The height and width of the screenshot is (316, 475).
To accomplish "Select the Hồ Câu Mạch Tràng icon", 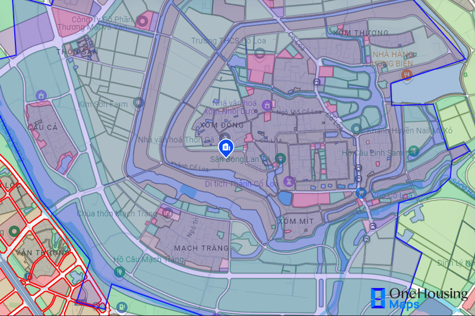I will click(119, 272).
